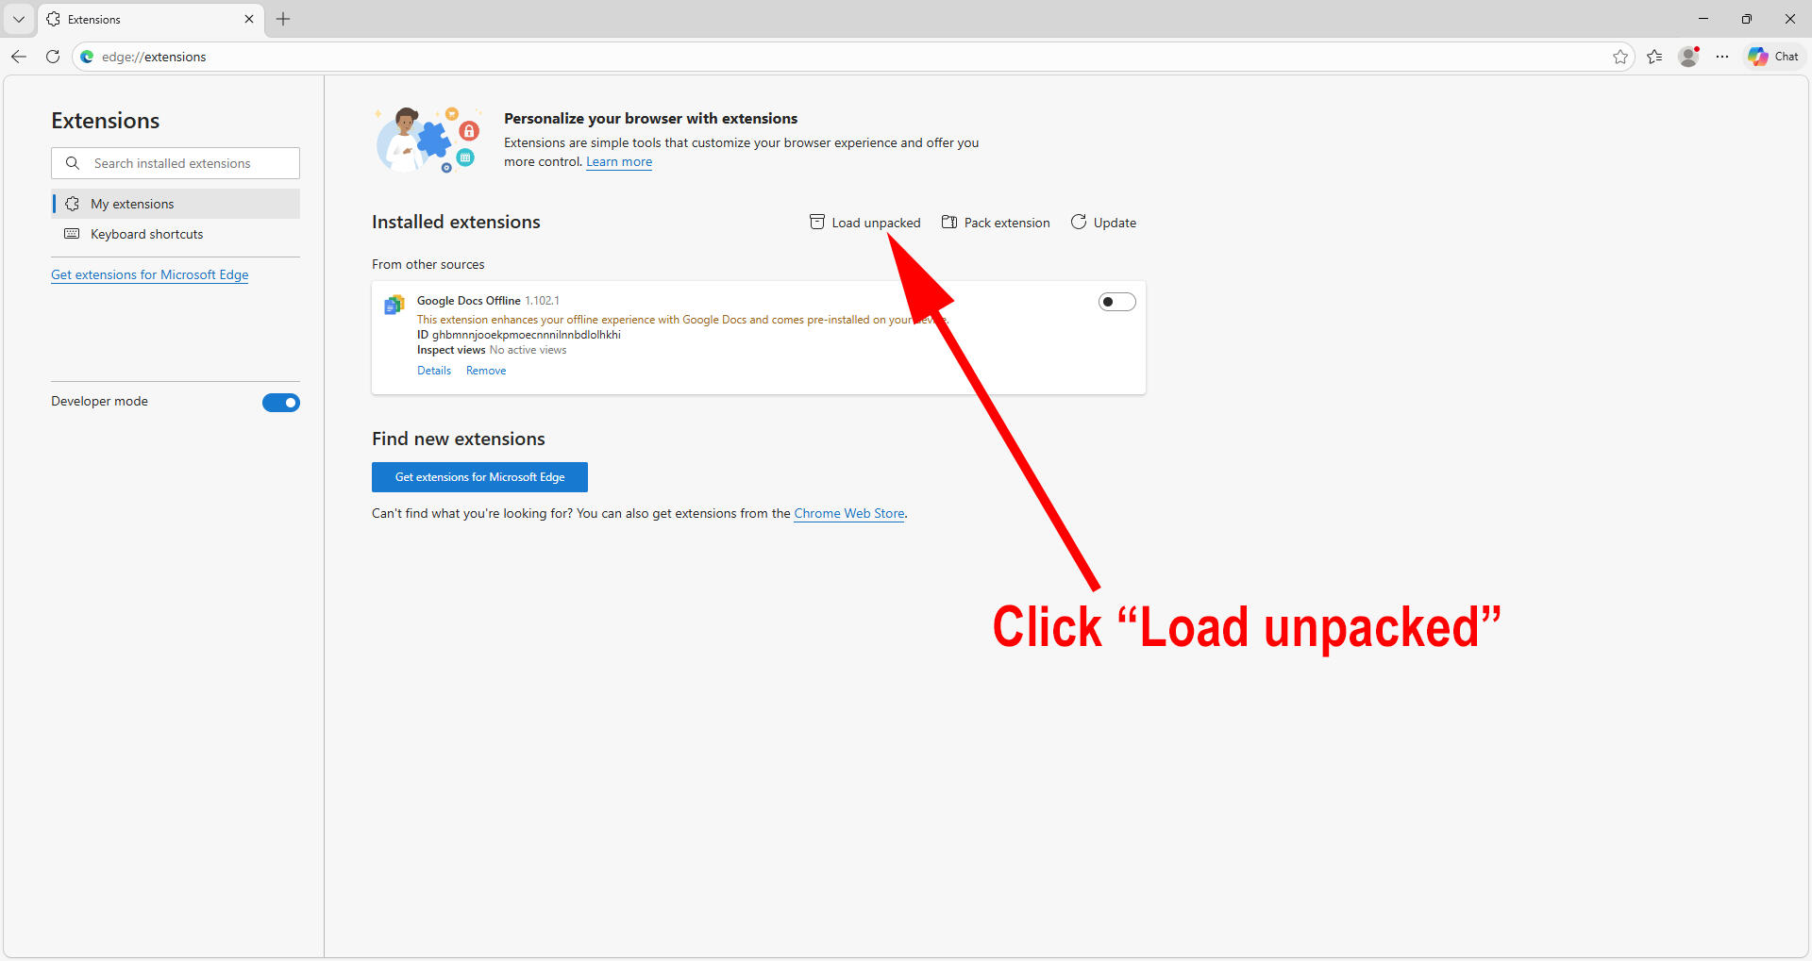View Details of Google Docs Offline

434,371
